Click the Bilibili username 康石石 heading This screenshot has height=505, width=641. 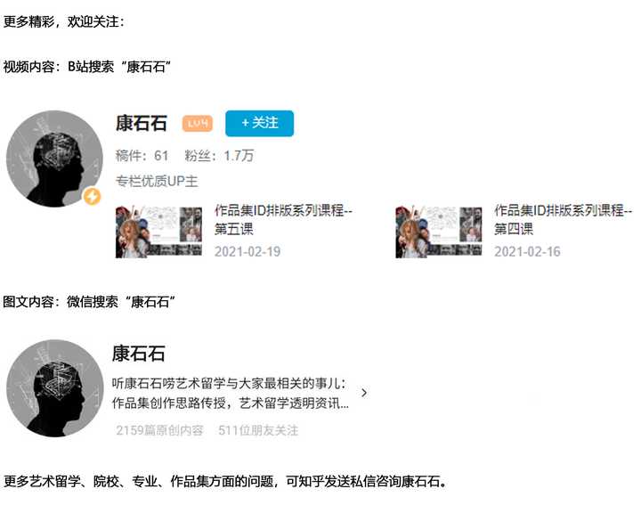pyautogui.click(x=142, y=123)
